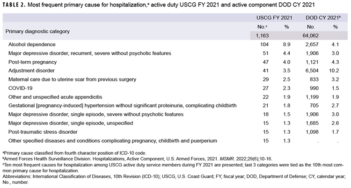Select Other and unspecified acute appendicitis
The image size is (351, 188).
click(x=57, y=97)
